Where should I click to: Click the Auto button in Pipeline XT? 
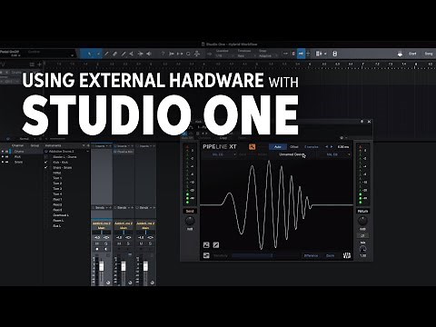[x=278, y=147]
